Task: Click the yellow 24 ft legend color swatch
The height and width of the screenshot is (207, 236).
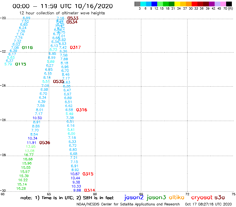Action: (x=177, y=4)
